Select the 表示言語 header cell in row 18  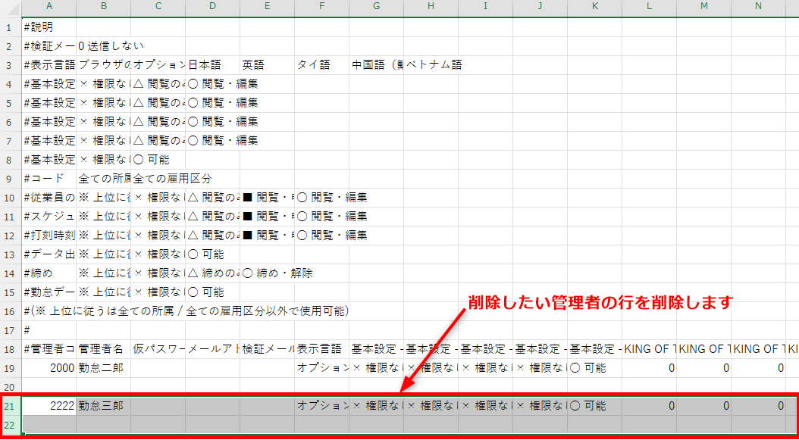click(x=321, y=349)
